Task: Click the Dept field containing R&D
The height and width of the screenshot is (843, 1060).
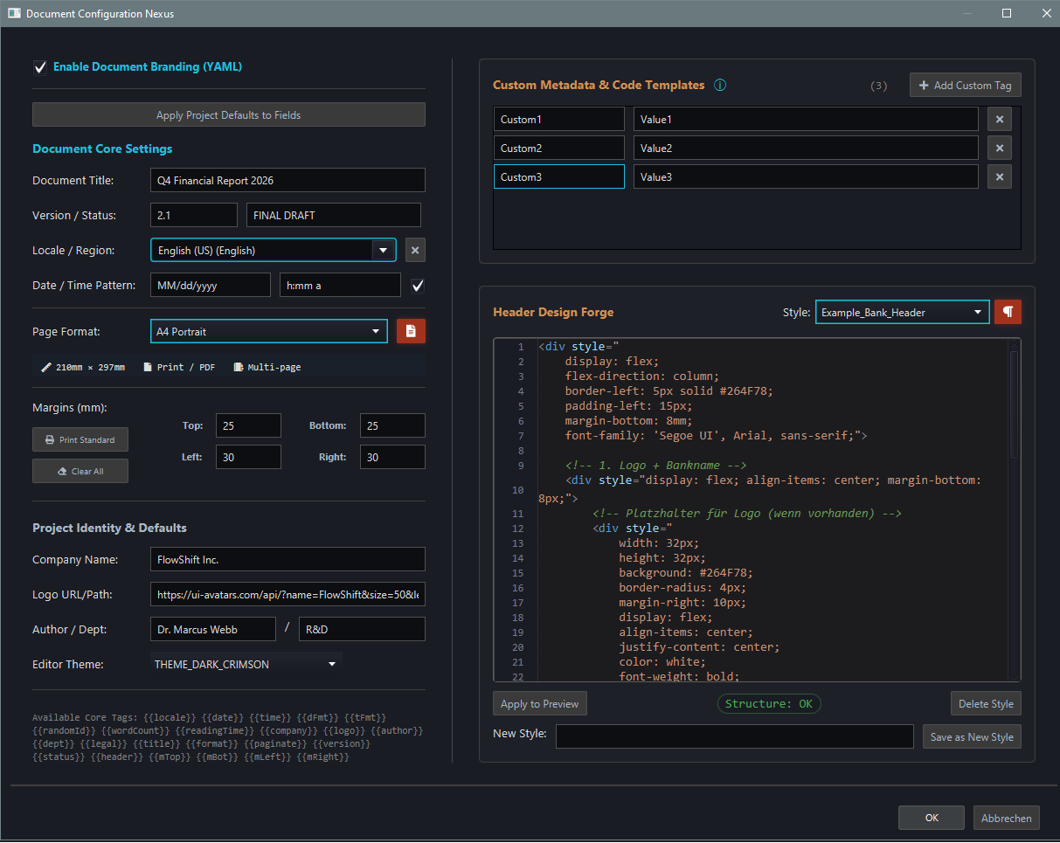Action: pyautogui.click(x=362, y=629)
